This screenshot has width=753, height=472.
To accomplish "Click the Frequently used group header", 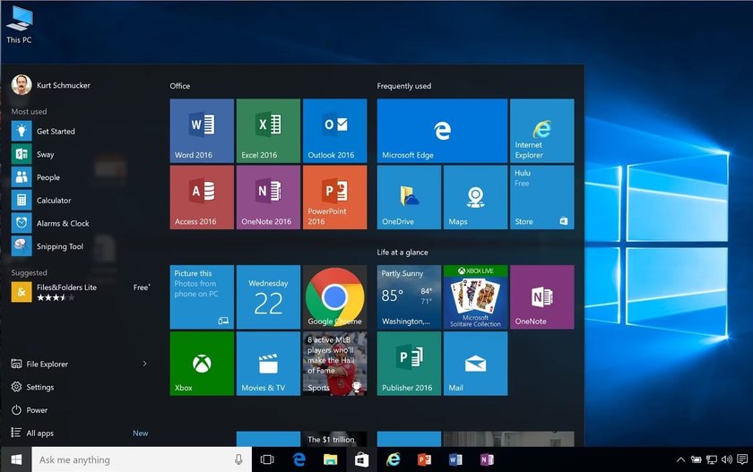I will pos(404,86).
